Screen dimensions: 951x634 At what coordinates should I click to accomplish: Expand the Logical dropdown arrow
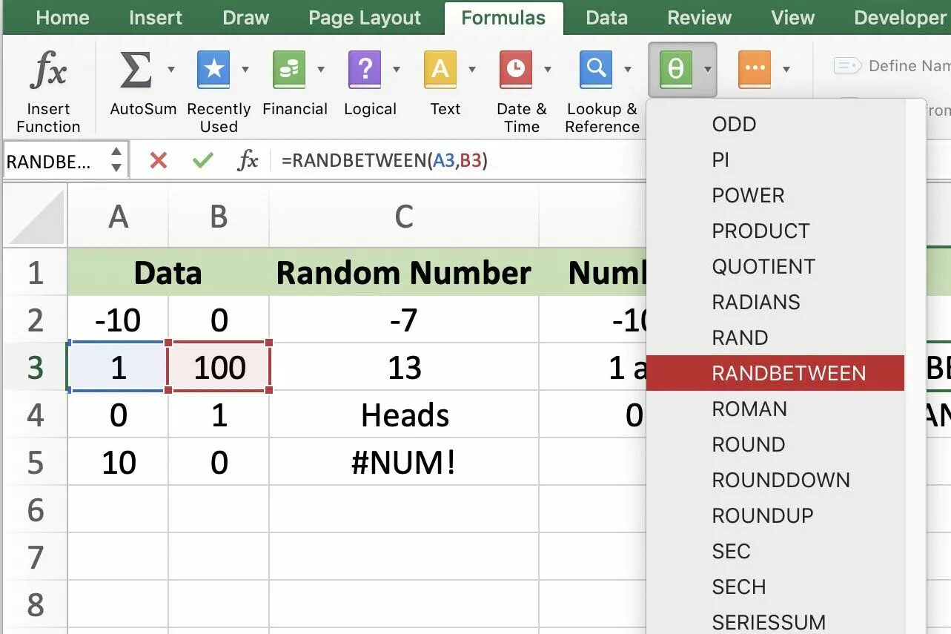[397, 70]
